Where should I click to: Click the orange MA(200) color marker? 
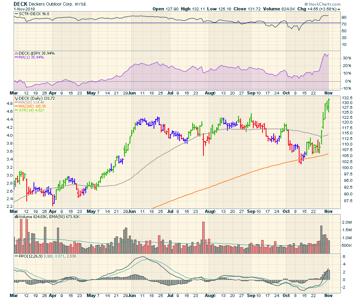click(x=16, y=106)
